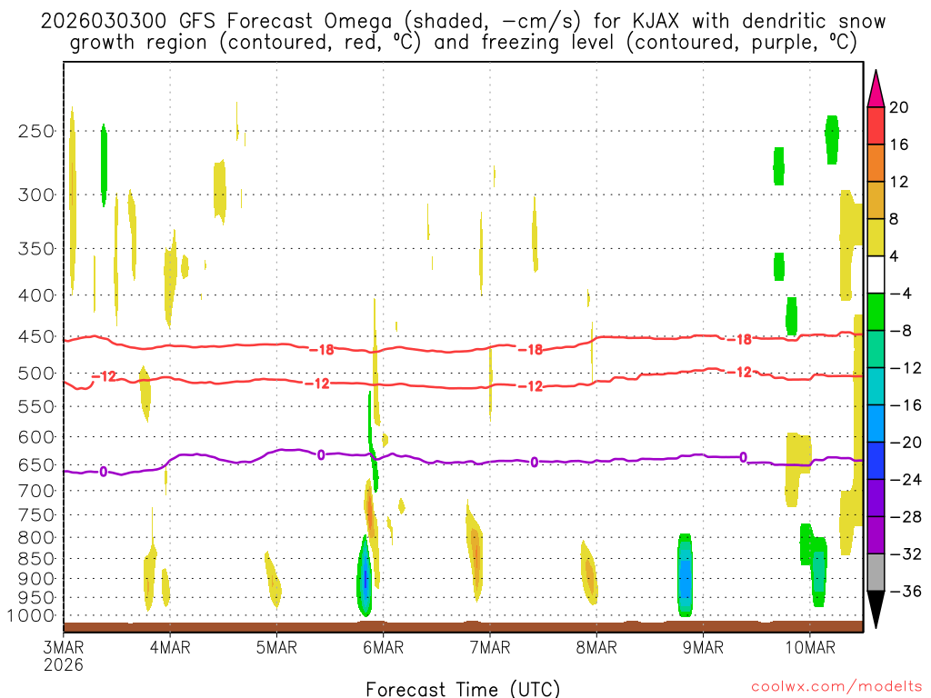Click the purple colorbar segment between -24 and -28
The height and width of the screenshot is (698, 931).
[876, 498]
